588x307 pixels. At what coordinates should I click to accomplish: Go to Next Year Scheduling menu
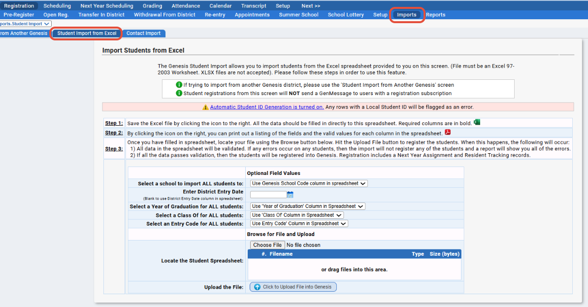point(106,5)
